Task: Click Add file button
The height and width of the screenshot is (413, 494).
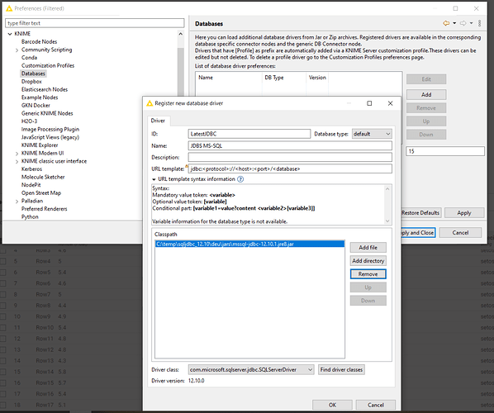Action: (x=368, y=248)
